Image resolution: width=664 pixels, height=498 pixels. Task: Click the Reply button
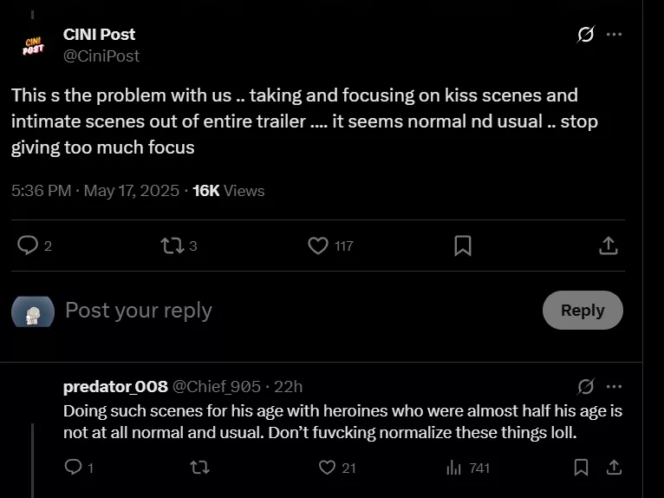tap(583, 310)
